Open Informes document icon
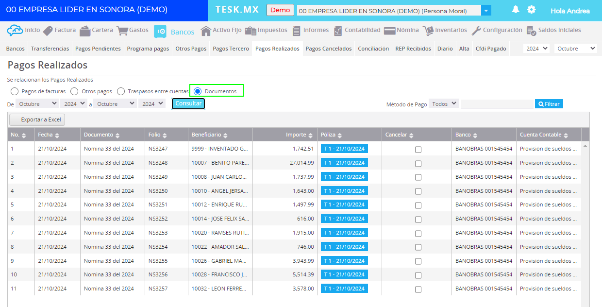 297,31
